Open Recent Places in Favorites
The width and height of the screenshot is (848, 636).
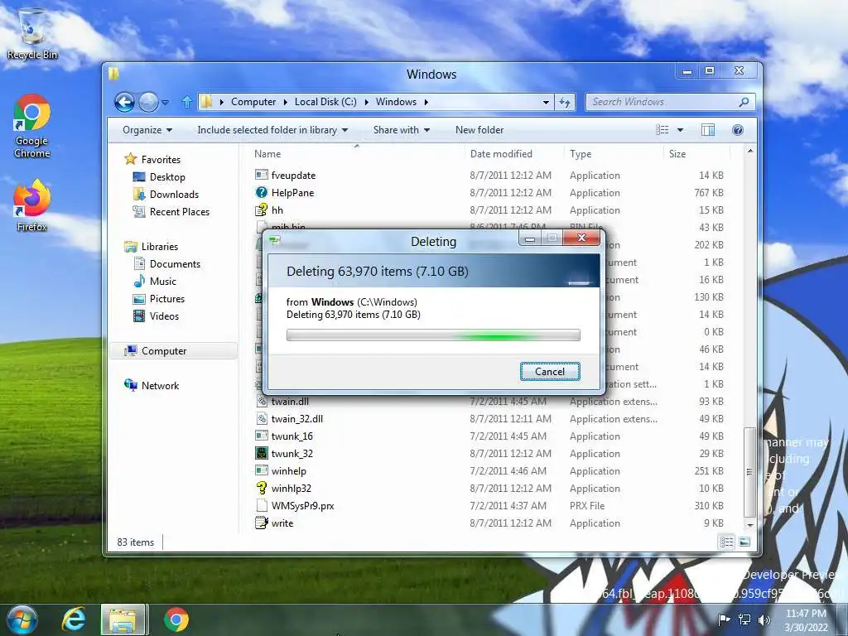[x=171, y=211]
